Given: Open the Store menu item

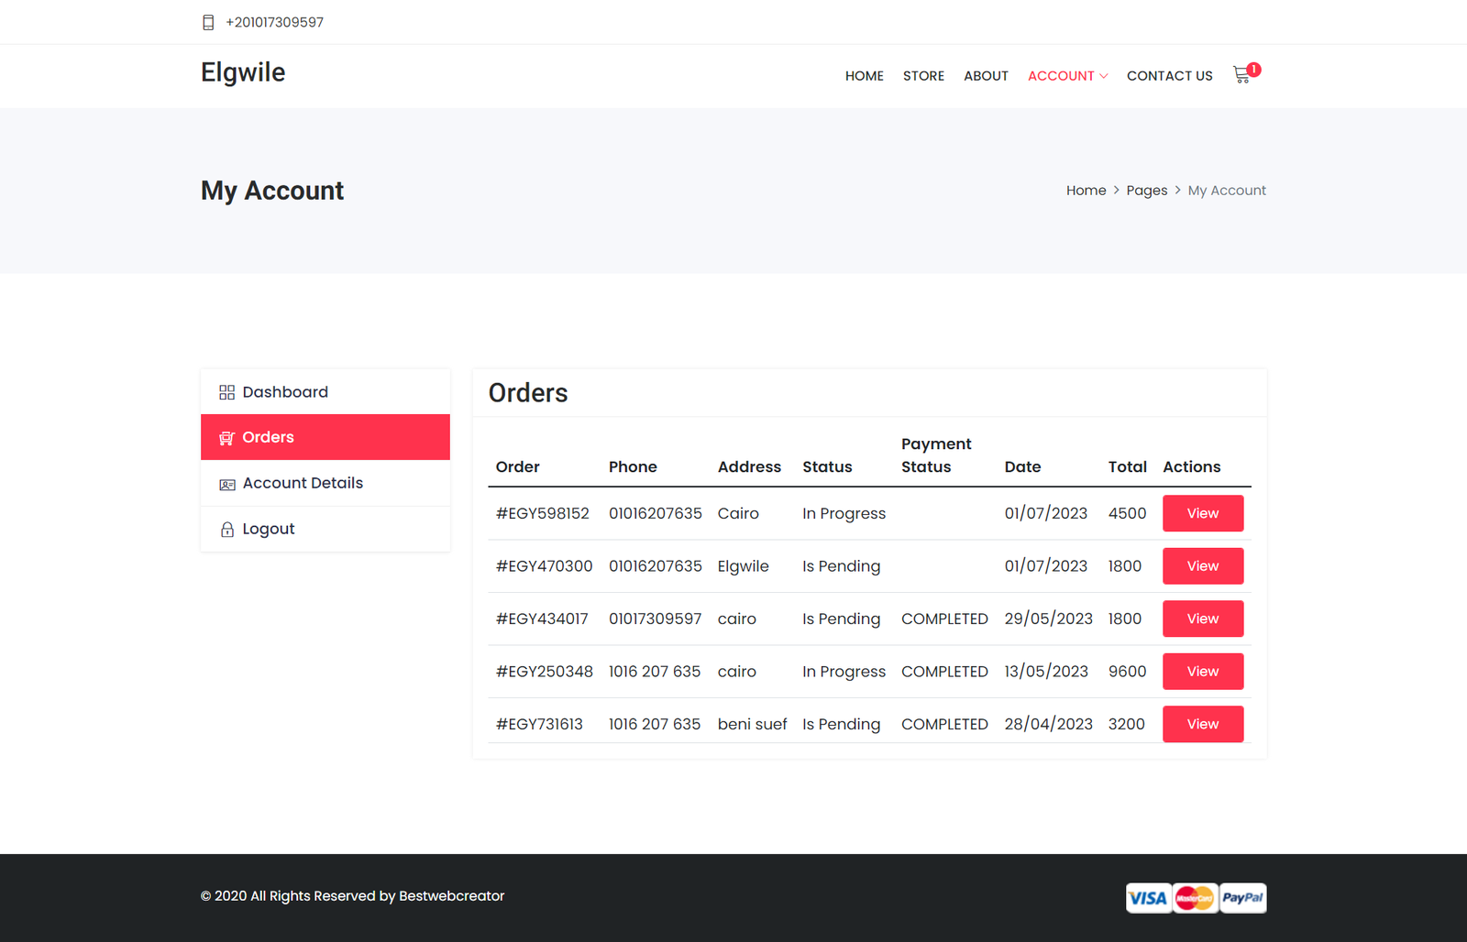Looking at the screenshot, I should (923, 76).
